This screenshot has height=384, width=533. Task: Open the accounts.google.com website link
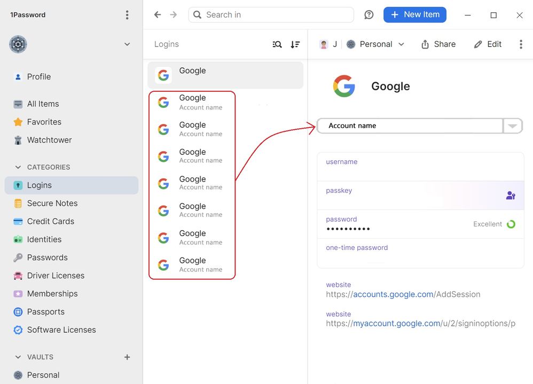[x=393, y=294]
